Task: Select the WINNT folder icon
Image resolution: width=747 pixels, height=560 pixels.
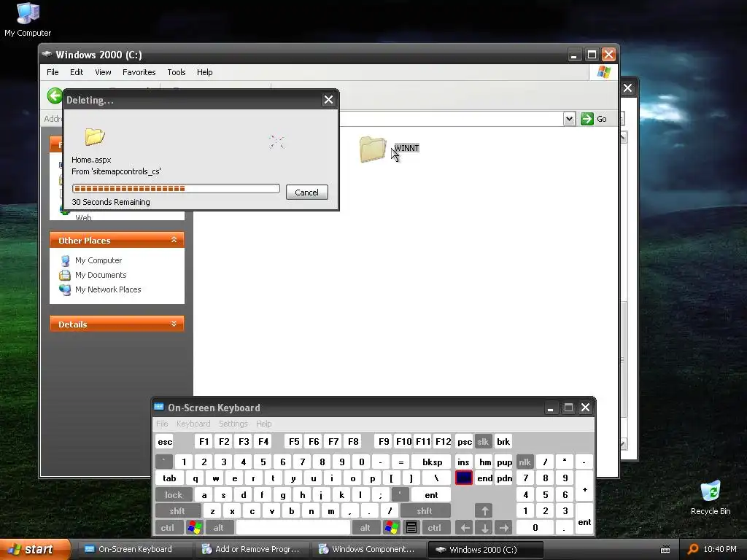Action: click(373, 149)
